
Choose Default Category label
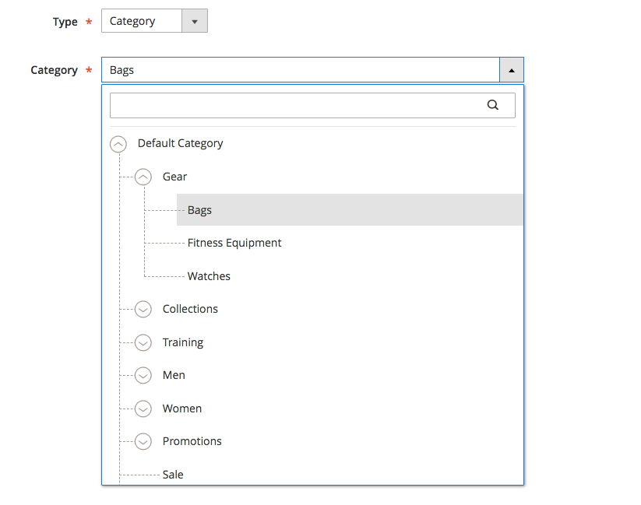(180, 143)
